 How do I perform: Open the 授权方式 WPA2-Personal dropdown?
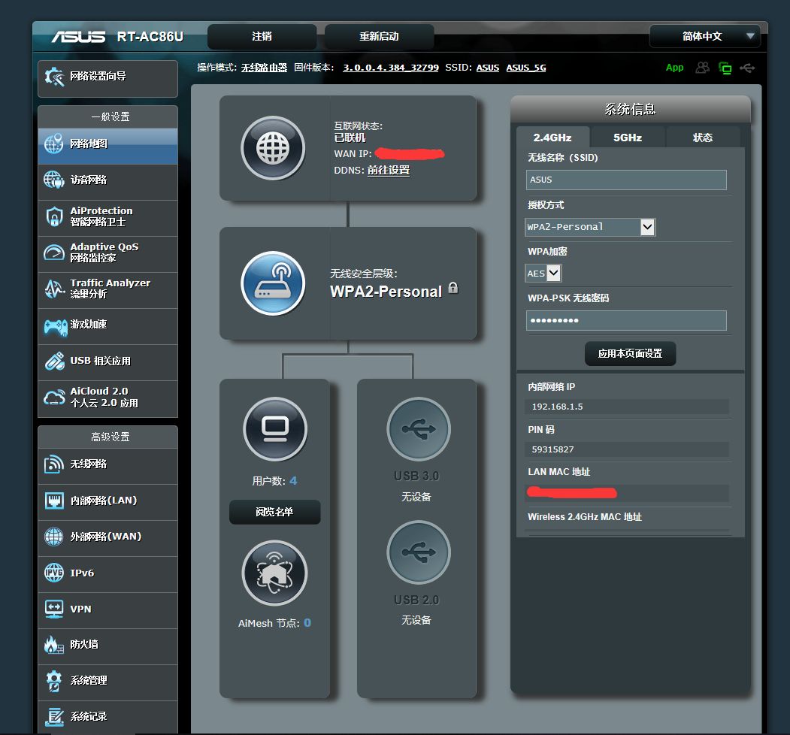(x=590, y=227)
